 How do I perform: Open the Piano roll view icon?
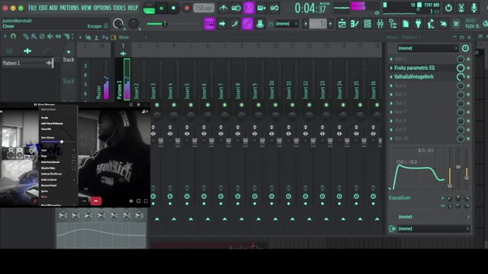coord(355,24)
